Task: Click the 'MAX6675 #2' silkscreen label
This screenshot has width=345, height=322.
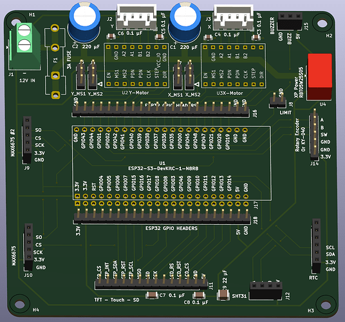Action: 13,143
